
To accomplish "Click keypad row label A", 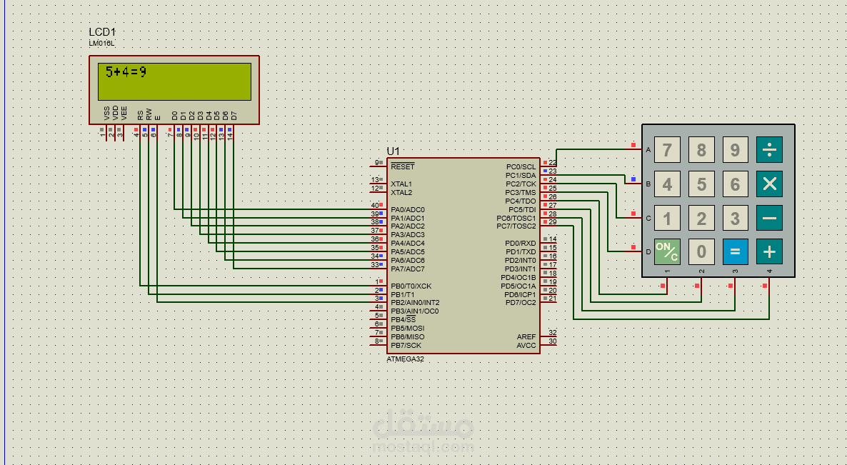I will coord(648,149).
